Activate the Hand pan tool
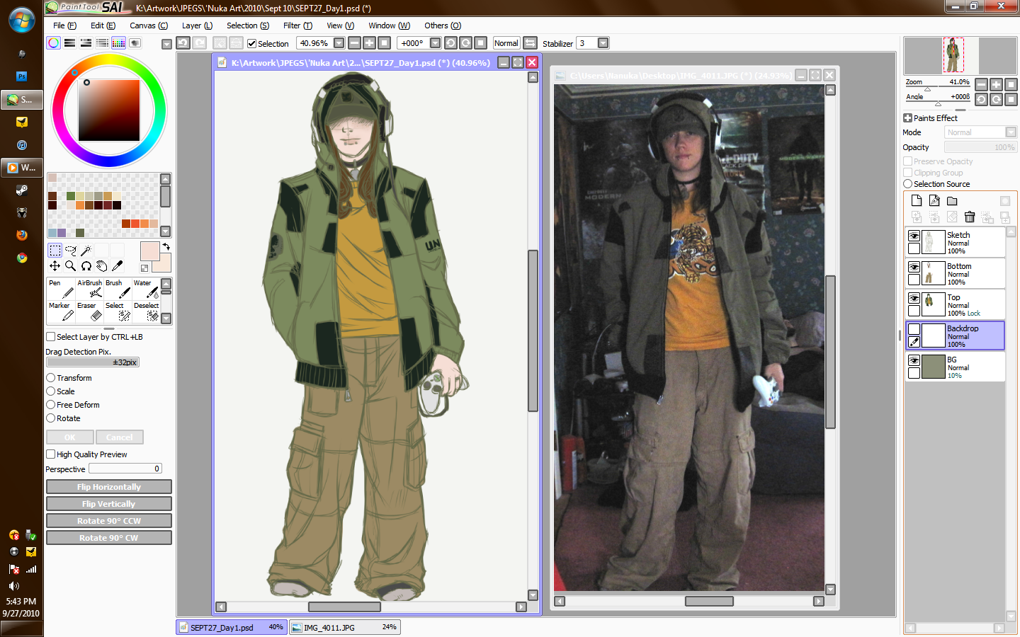This screenshot has height=637, width=1020. (101, 266)
